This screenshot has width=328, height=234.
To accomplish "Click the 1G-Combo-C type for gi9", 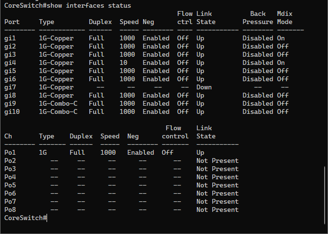I will pos(58,103).
